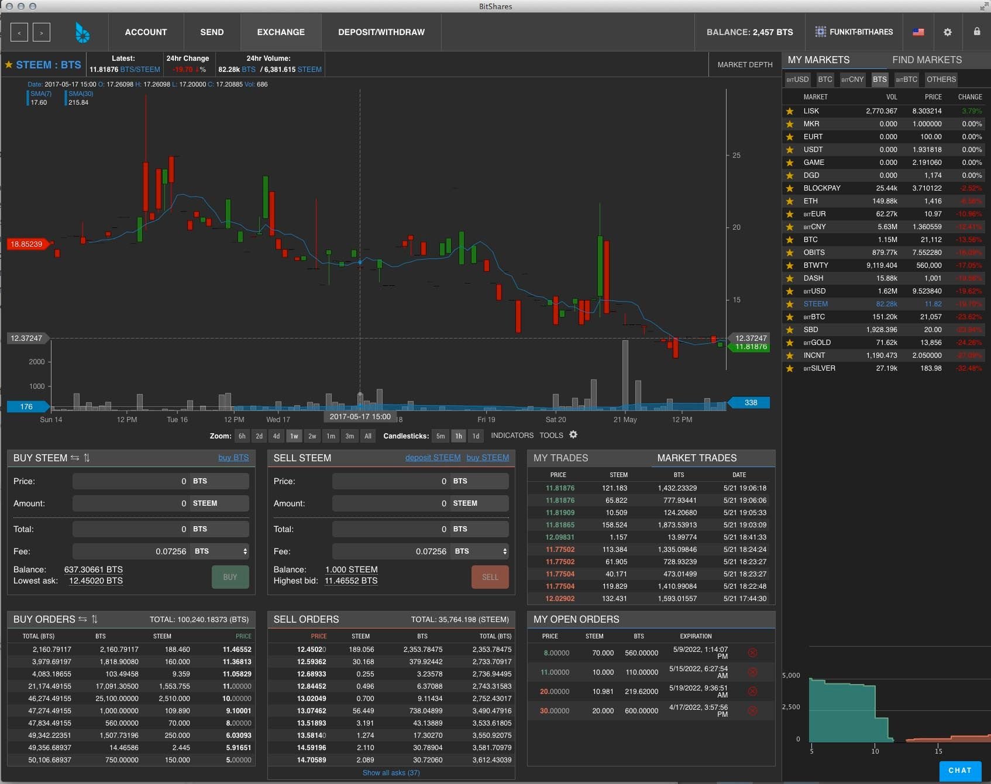Toggle the favorite star for bitSILVER market
991x784 pixels.
(790, 368)
